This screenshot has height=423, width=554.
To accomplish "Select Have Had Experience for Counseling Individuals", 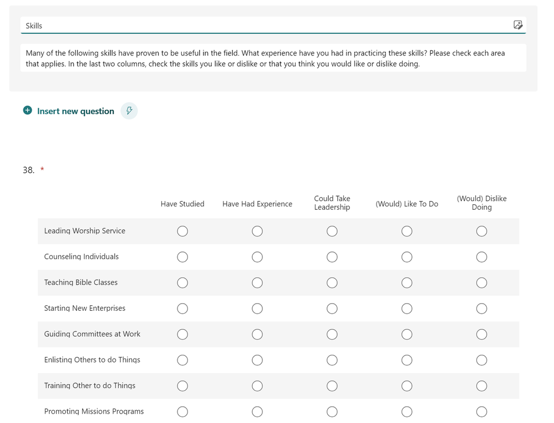I will 257,257.
